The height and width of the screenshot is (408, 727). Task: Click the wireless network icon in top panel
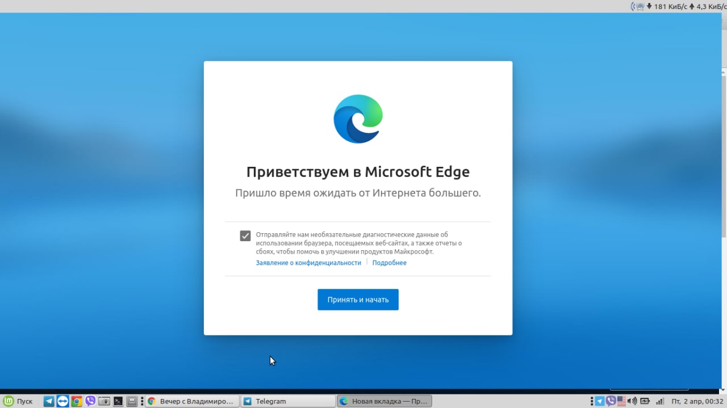click(637, 6)
